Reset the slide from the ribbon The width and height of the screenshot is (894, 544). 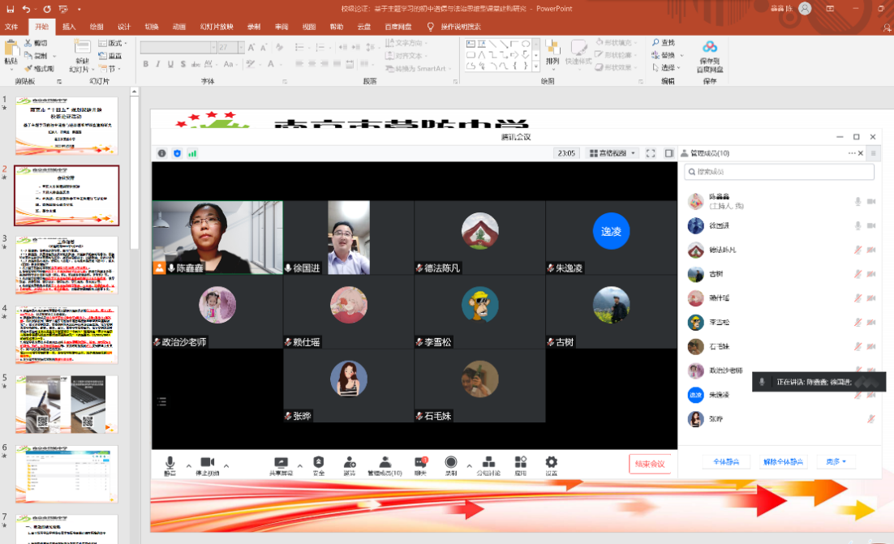110,56
